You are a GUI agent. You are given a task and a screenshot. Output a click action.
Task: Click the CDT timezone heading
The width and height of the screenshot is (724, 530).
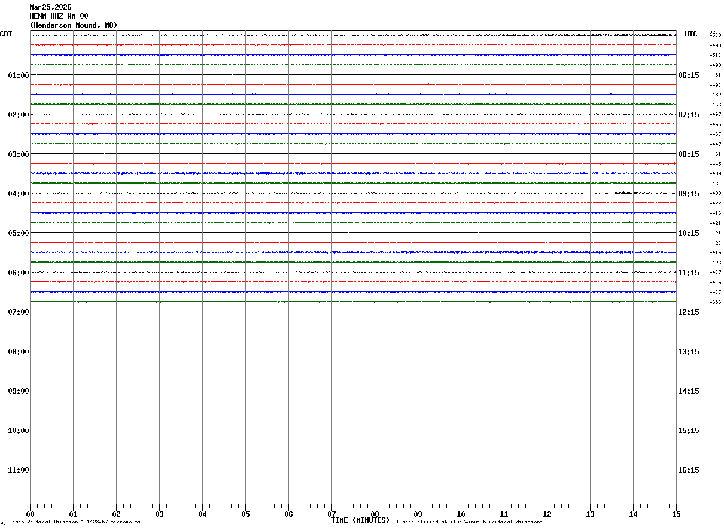tap(6, 34)
